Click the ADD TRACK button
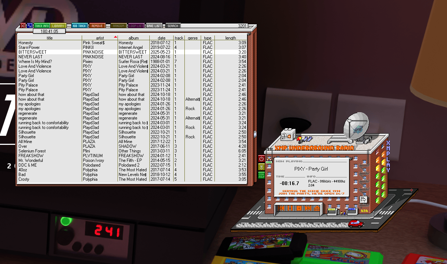This screenshot has height=264, width=447. [79, 26]
